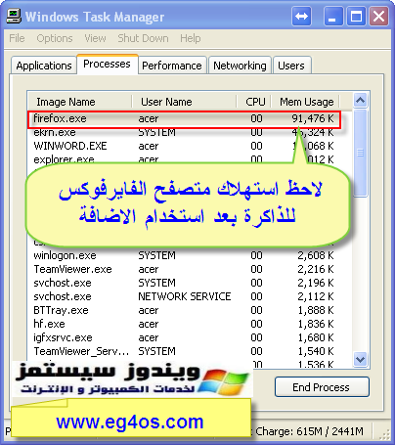395x445 pixels.
Task: Open the View menu
Action: (x=95, y=38)
